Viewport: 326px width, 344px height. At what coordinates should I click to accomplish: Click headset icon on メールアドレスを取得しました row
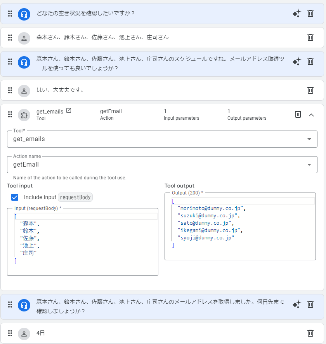[x=24, y=305]
